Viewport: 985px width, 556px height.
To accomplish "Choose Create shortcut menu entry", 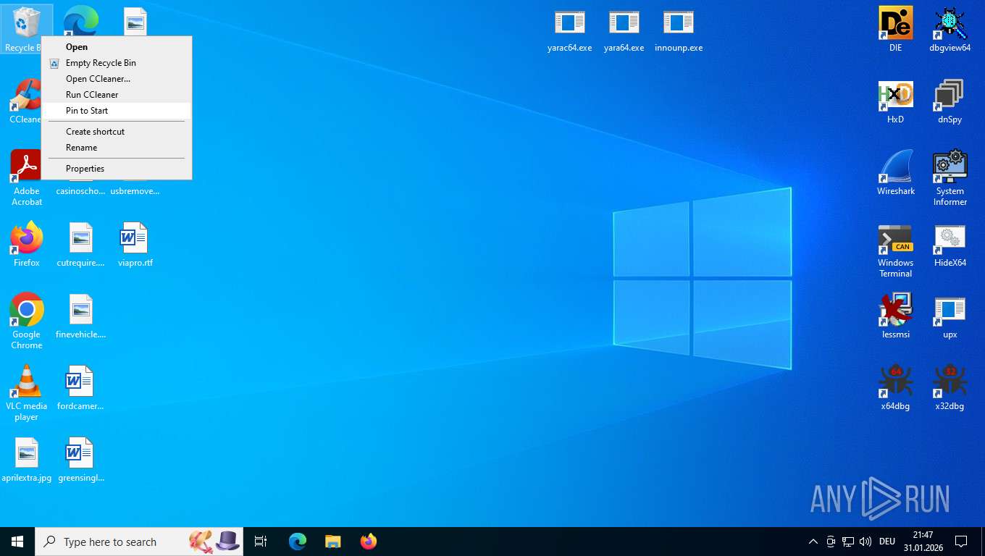I will (117, 132).
